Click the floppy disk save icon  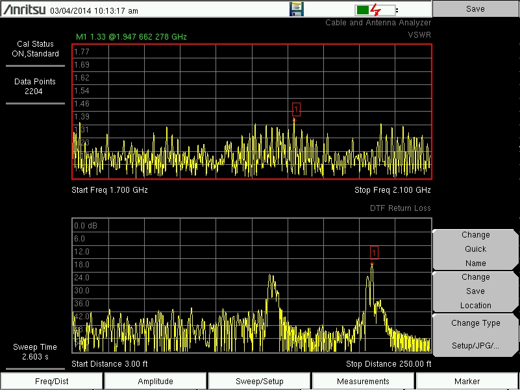[296, 9]
